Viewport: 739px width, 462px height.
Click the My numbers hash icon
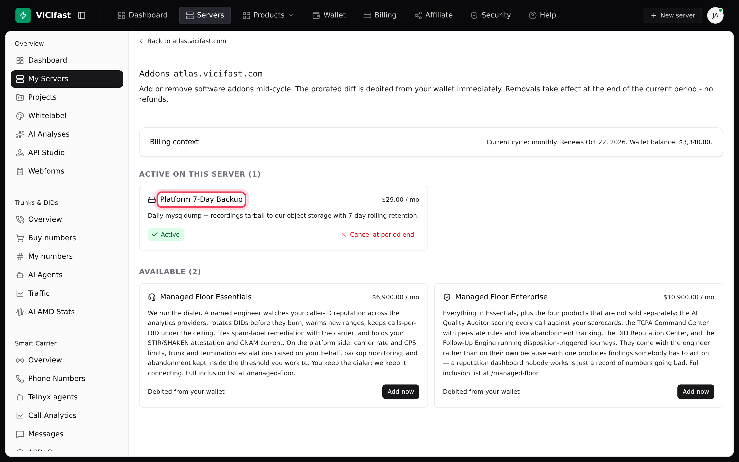pyautogui.click(x=20, y=257)
